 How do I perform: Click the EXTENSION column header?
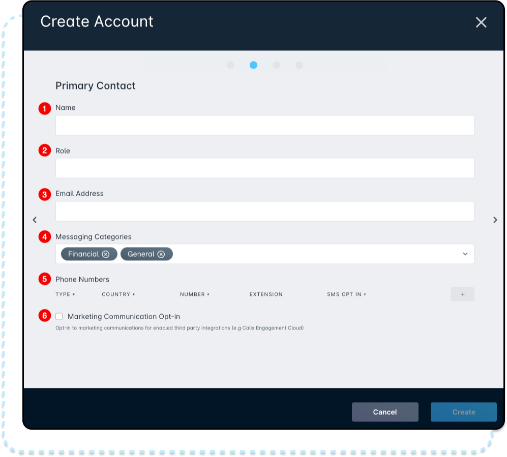pyautogui.click(x=266, y=294)
